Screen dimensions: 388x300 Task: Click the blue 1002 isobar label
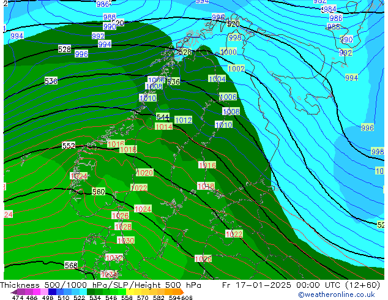236,69
